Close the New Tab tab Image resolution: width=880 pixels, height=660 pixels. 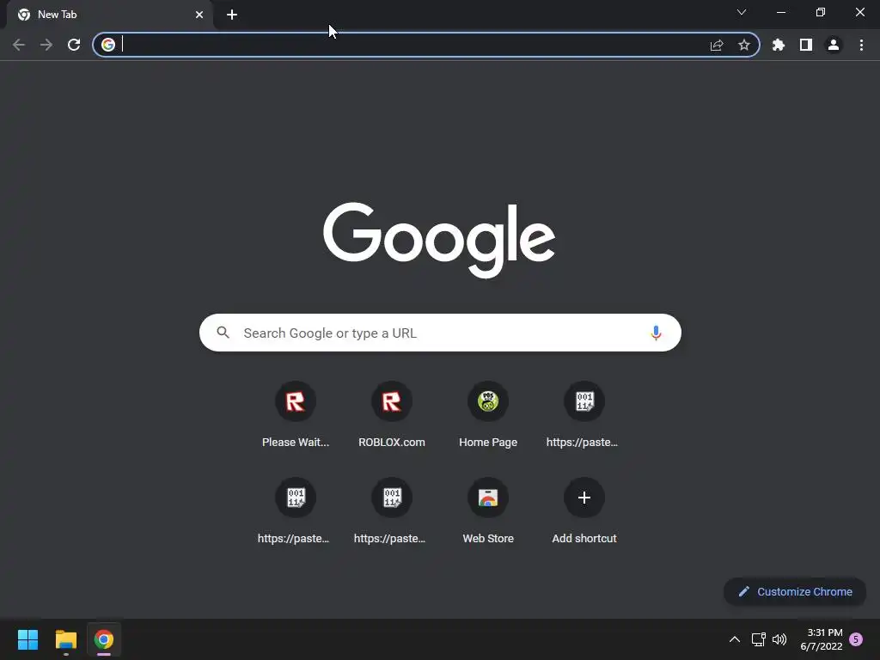coord(199,15)
